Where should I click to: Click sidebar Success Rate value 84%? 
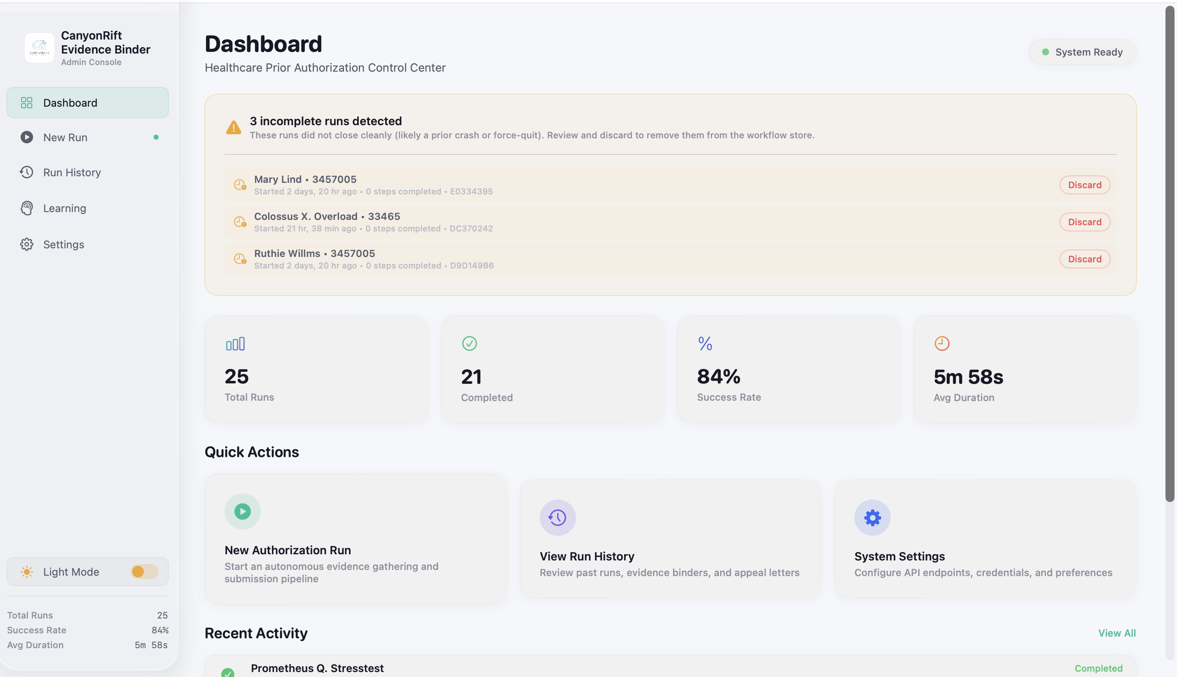point(160,630)
